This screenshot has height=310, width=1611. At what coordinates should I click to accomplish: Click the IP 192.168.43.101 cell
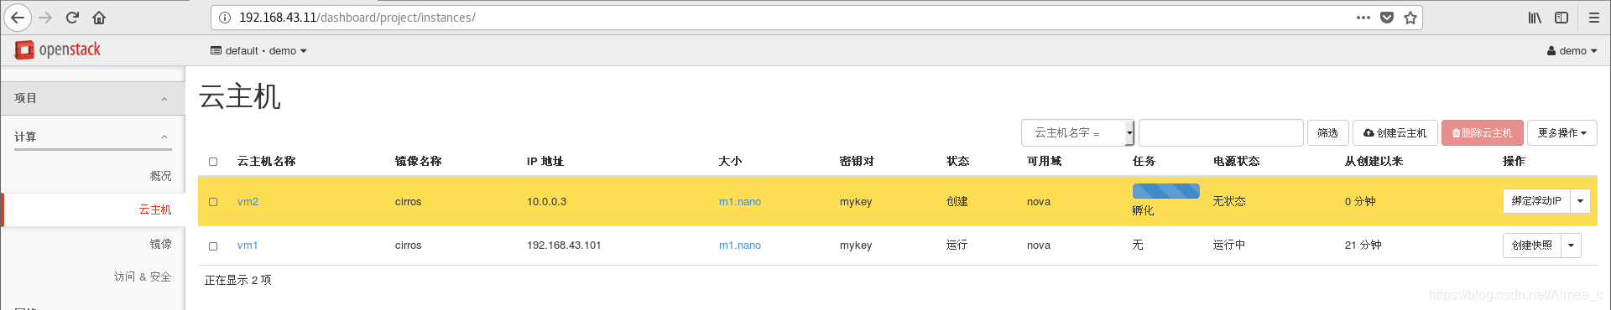[564, 245]
